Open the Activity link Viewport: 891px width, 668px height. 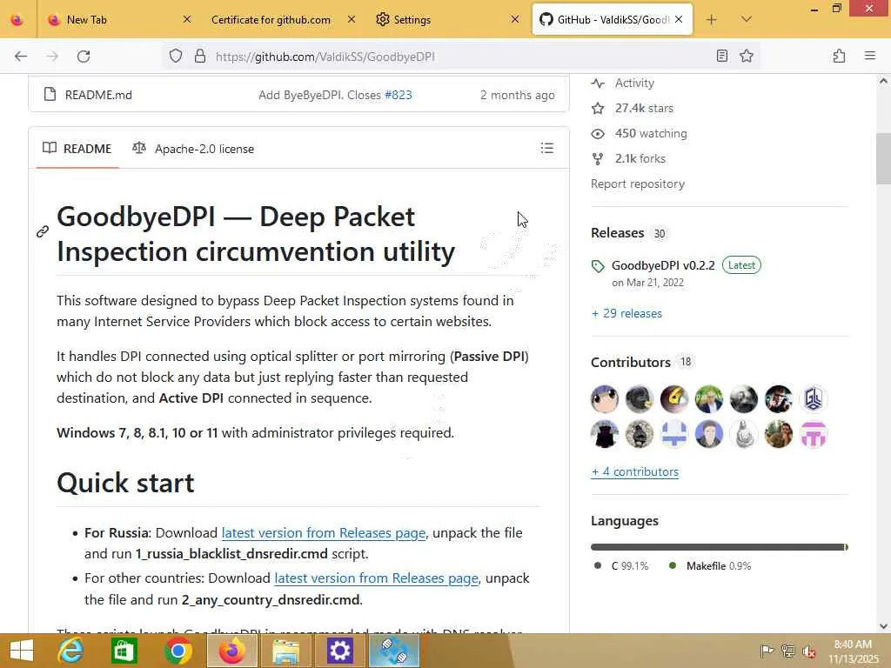(634, 83)
